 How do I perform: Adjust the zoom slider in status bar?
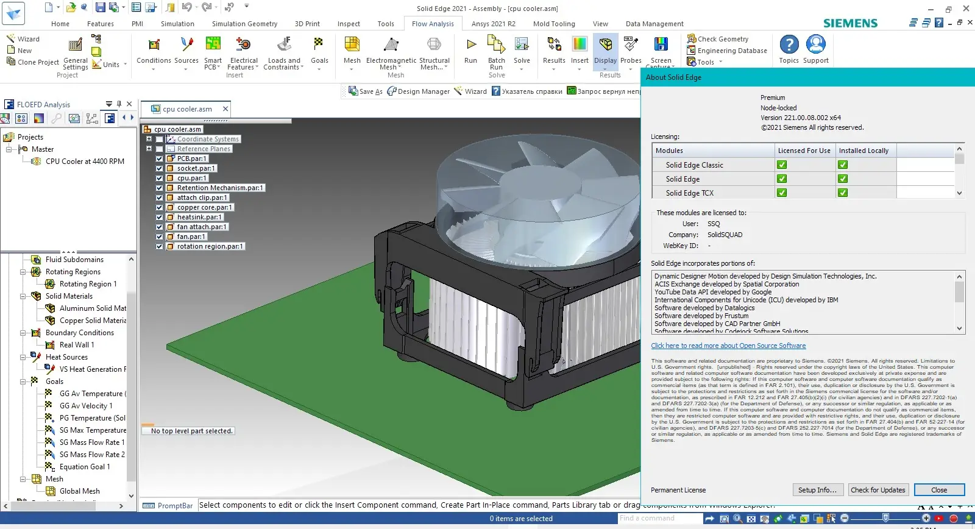pos(885,518)
